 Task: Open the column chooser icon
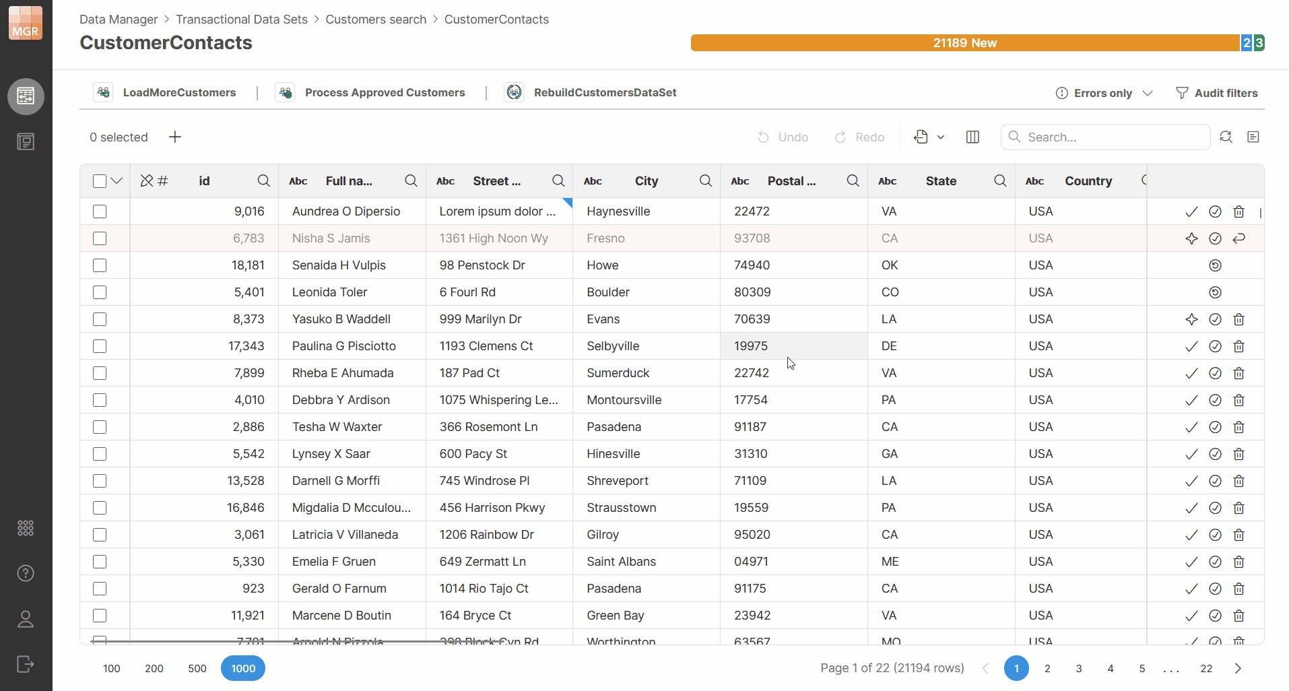pos(972,137)
